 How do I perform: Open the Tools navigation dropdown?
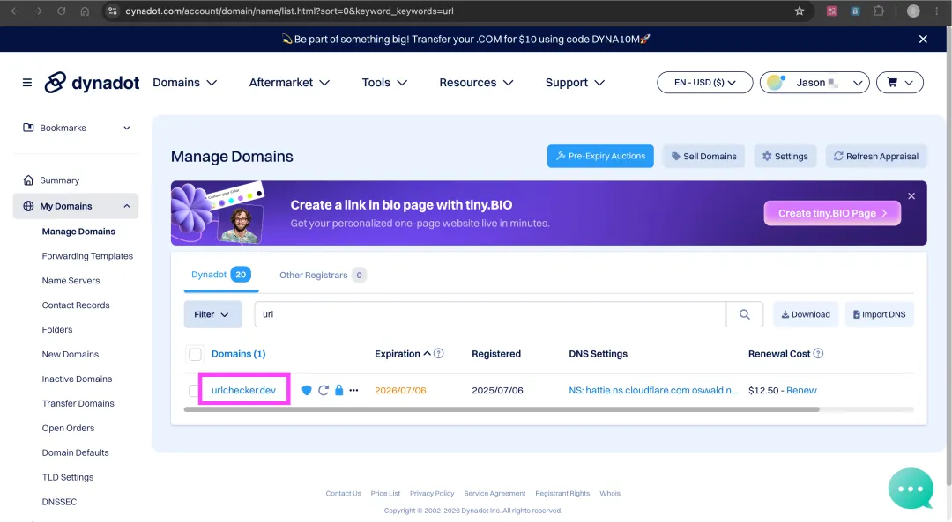coord(384,83)
